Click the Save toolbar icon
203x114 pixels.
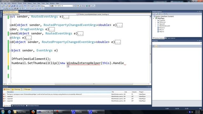(12, 6)
